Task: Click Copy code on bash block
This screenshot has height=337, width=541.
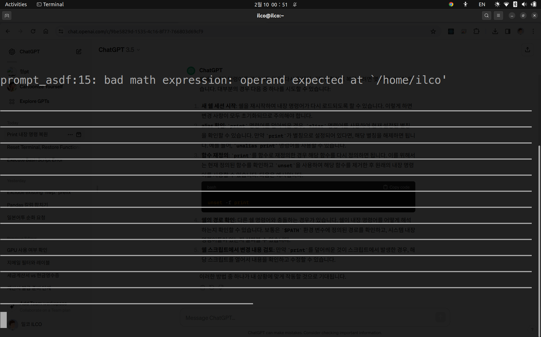Action: click(396, 187)
